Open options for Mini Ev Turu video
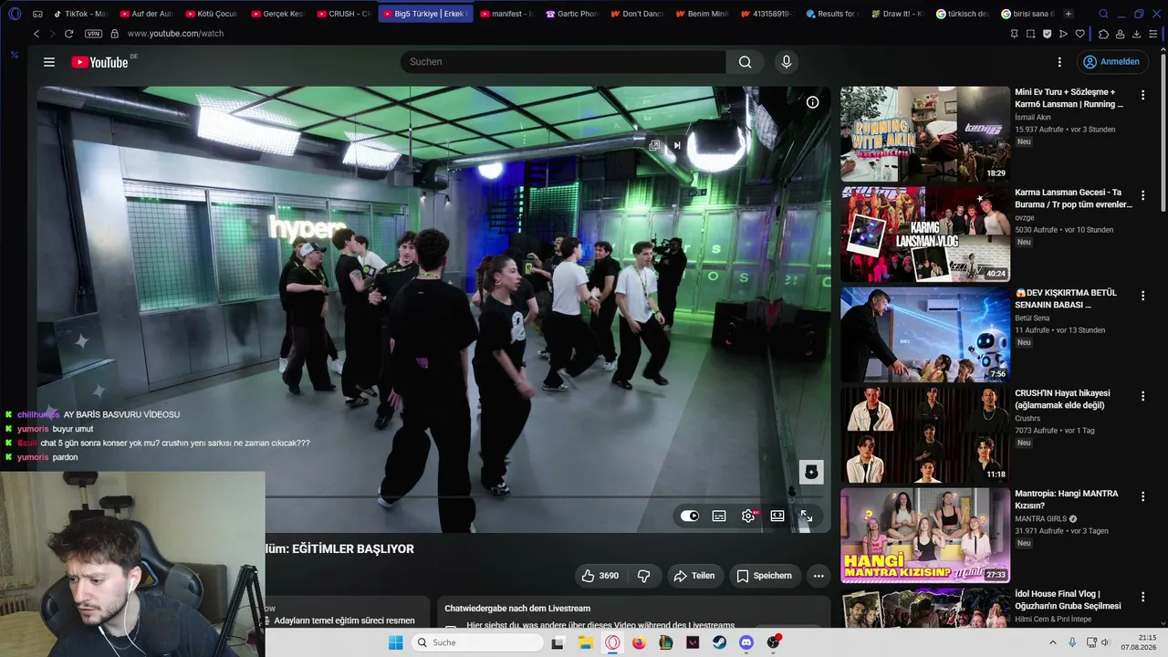This screenshot has height=657, width=1168. click(1142, 94)
